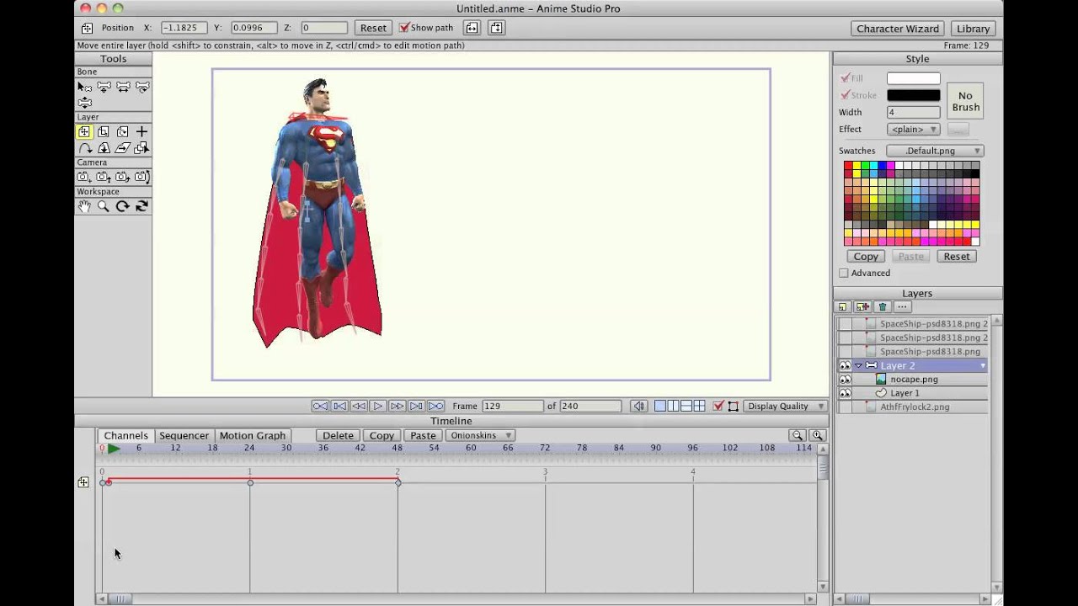Select the Rotate Bone tool

tap(142, 87)
